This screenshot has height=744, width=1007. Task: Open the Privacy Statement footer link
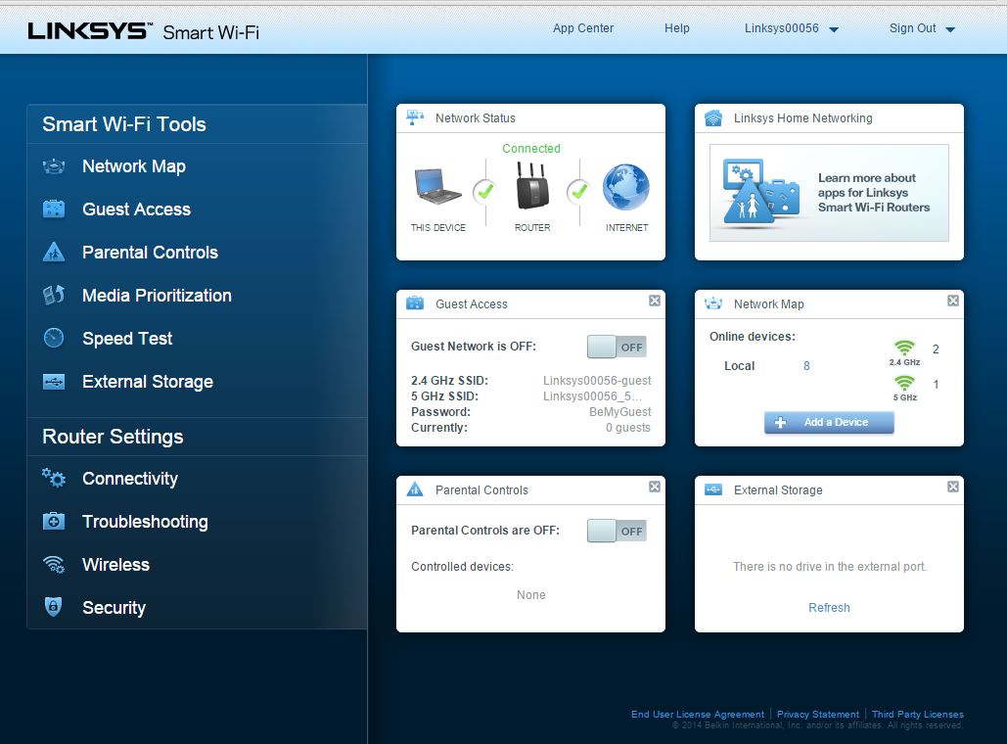818,715
